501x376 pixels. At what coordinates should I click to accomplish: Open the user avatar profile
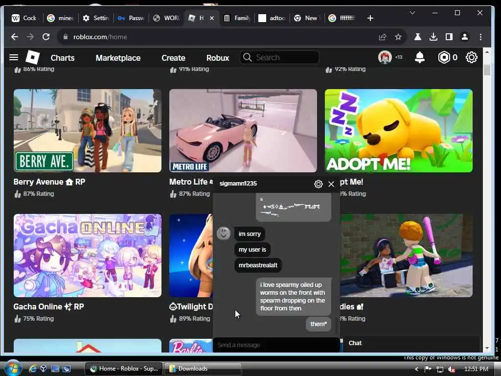tap(385, 58)
